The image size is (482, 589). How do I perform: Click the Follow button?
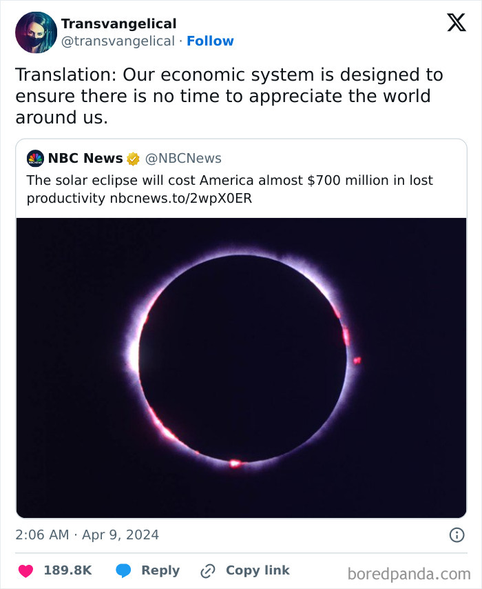coord(211,41)
